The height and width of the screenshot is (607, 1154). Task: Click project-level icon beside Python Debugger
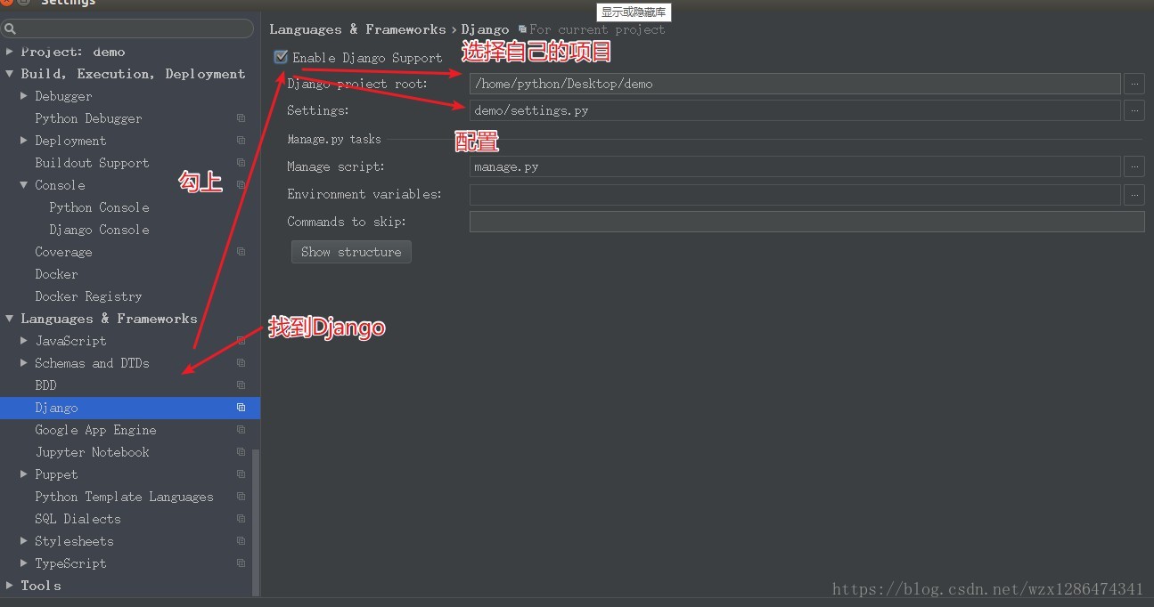point(241,118)
